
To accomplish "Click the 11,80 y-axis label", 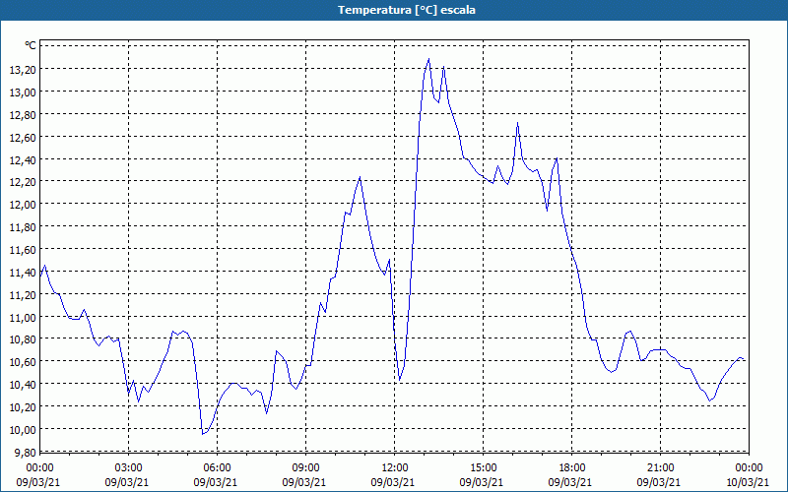I will pos(23,227).
